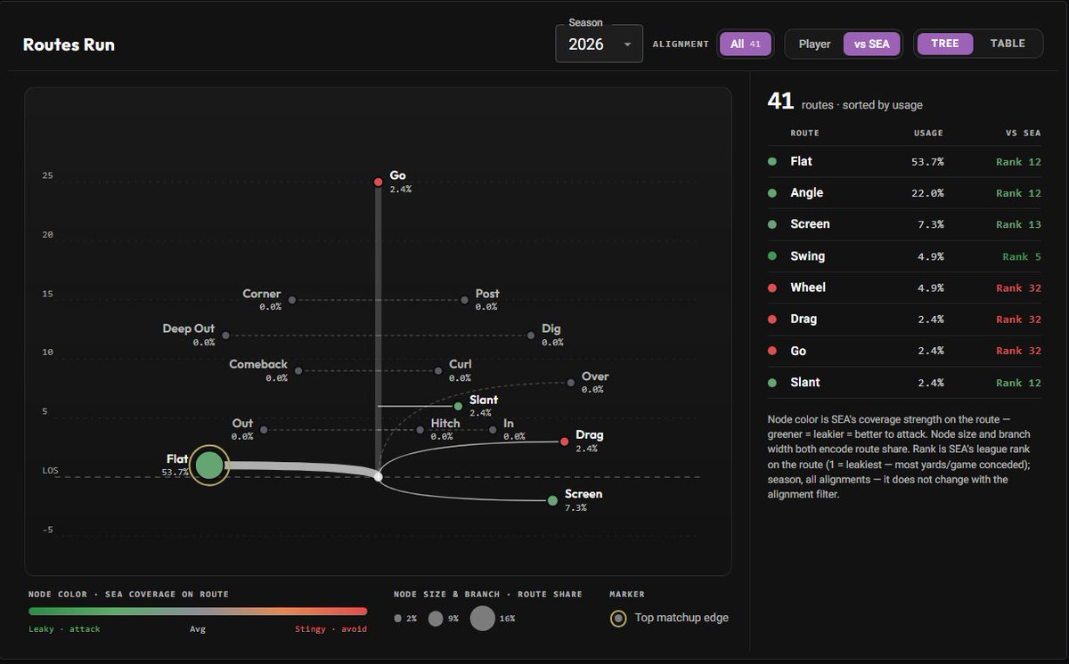This screenshot has width=1069, height=664.
Task: Click the red Go route node
Action: coord(378,182)
